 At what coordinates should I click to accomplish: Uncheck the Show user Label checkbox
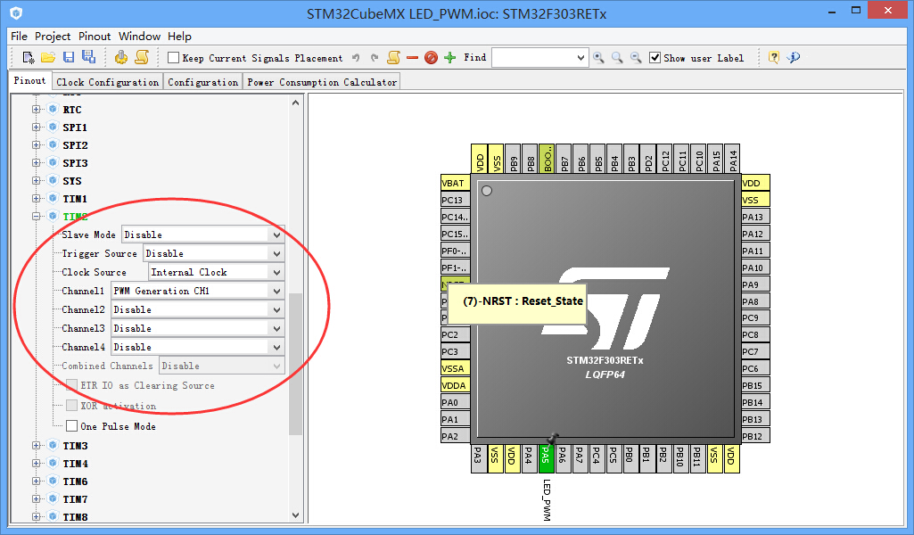655,58
